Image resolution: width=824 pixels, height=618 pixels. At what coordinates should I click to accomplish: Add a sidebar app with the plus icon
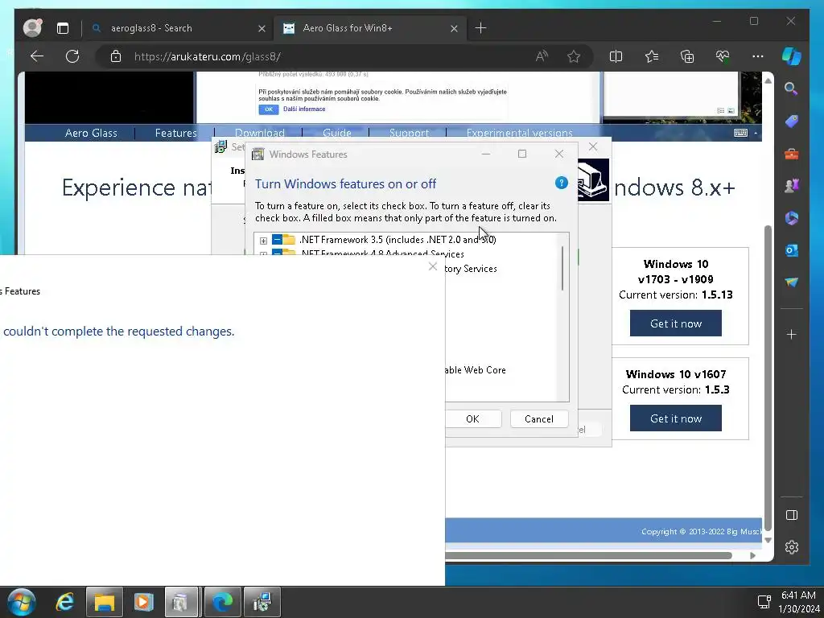[x=792, y=334]
